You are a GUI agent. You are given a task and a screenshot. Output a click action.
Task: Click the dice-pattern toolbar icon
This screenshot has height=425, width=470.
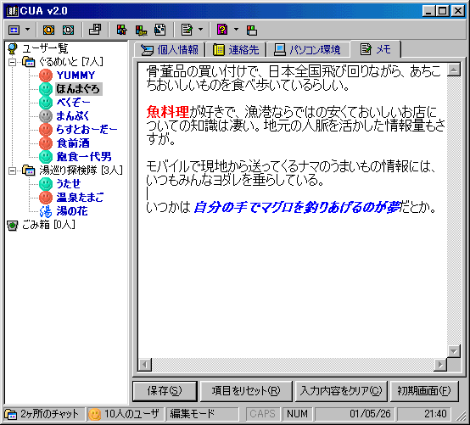[159, 30]
